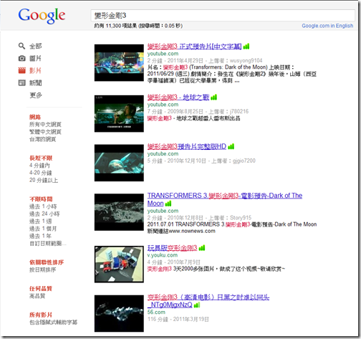The width and height of the screenshot is (361, 339).
Task: Filter videos 20 分鐘以上
Action: pyautogui.click(x=44, y=180)
